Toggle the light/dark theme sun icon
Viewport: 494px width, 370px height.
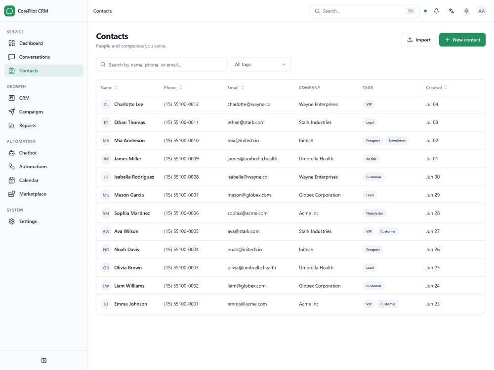point(467,11)
